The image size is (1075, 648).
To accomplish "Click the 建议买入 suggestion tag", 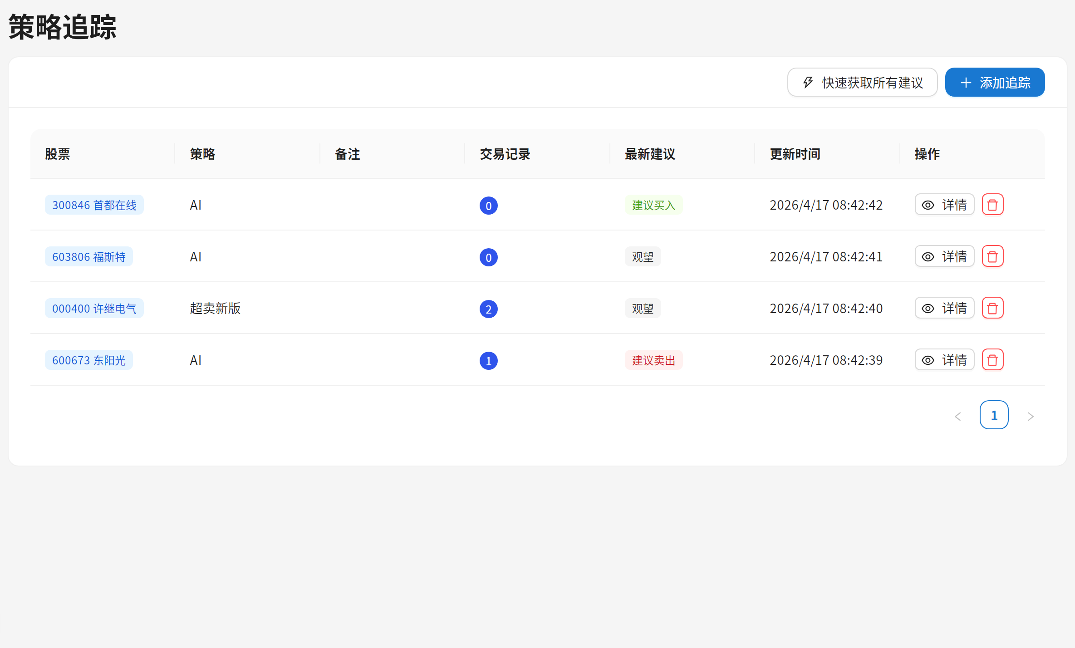I will pos(653,205).
